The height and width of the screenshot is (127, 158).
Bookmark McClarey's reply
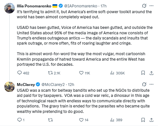tap(143, 120)
